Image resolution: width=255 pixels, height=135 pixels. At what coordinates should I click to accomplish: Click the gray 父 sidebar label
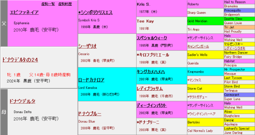pyautogui.click(x=4, y=24)
